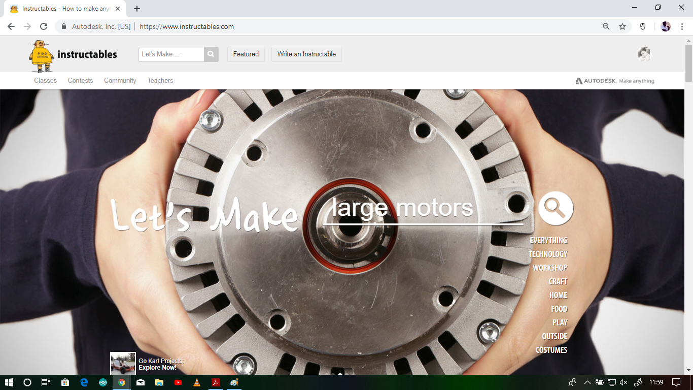The height and width of the screenshot is (390, 693).
Task: Select the HOME category
Action: click(x=558, y=295)
